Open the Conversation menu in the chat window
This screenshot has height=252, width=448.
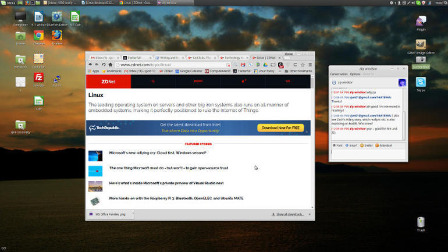coord(339,74)
